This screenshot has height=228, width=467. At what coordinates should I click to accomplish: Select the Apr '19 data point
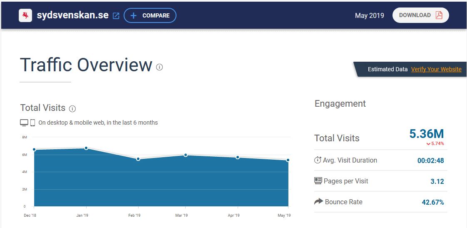tap(238, 157)
